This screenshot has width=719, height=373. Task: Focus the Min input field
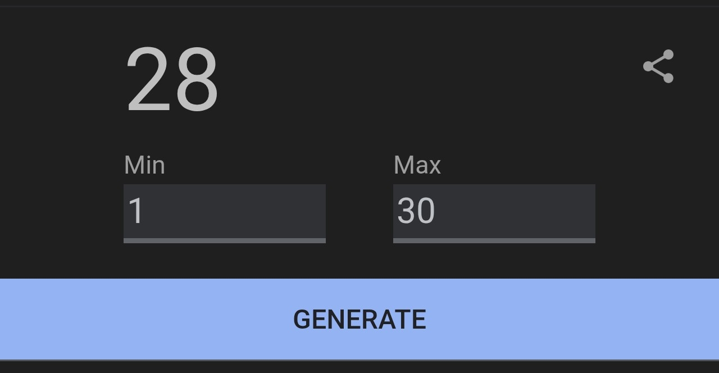[x=224, y=211]
